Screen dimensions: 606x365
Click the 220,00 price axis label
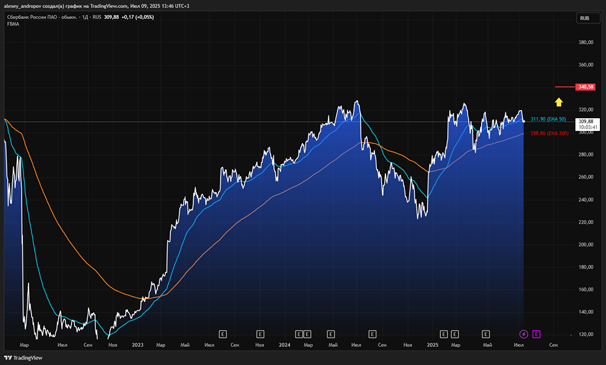[x=586, y=222]
